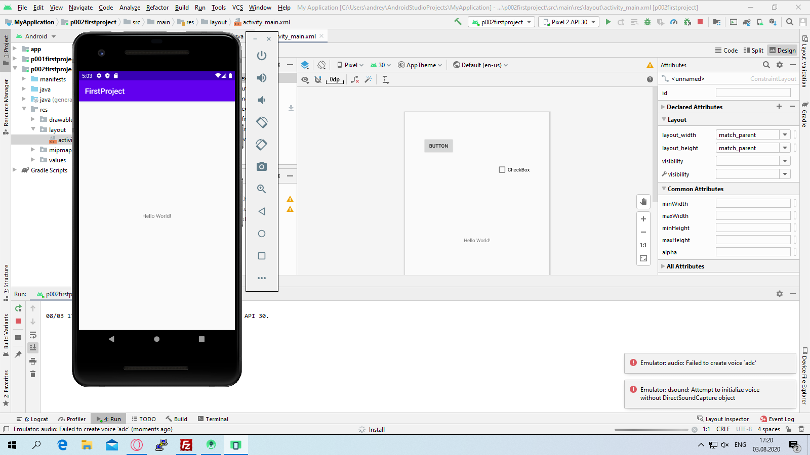Screen dimensions: 810x455
Task: Open the Terminal tool window tab
Action: pos(213,419)
